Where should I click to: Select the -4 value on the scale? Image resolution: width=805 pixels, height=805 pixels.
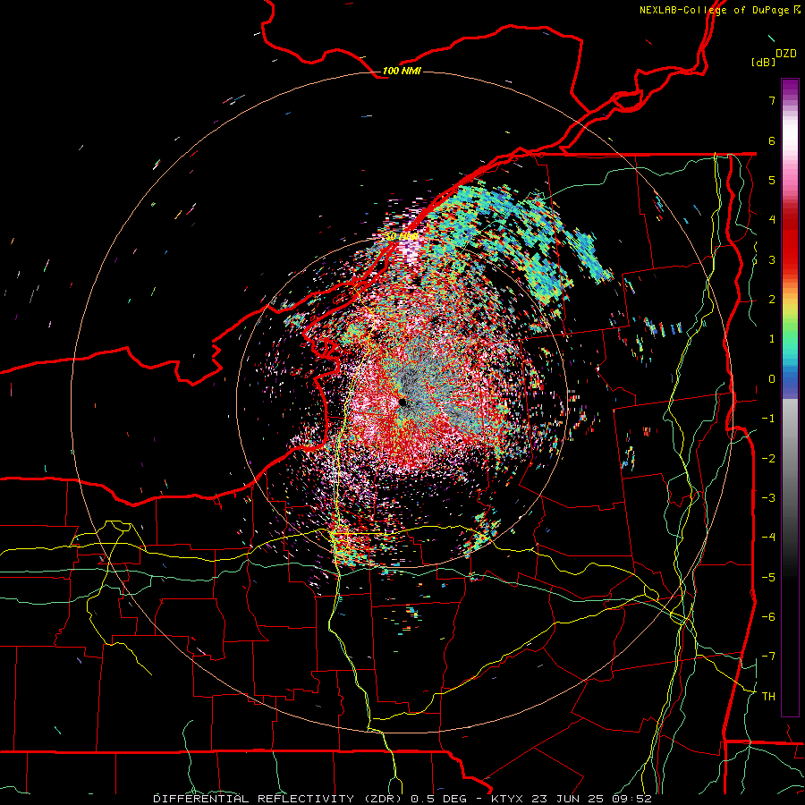768,538
